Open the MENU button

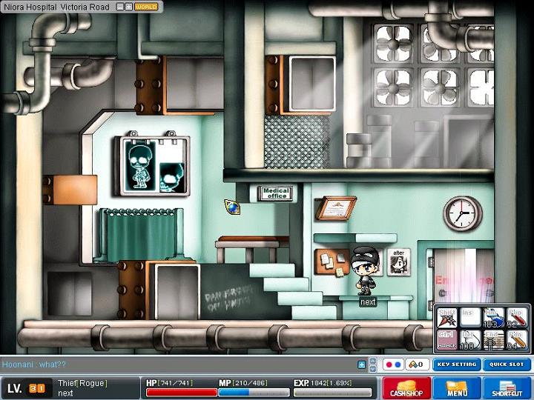point(456,387)
